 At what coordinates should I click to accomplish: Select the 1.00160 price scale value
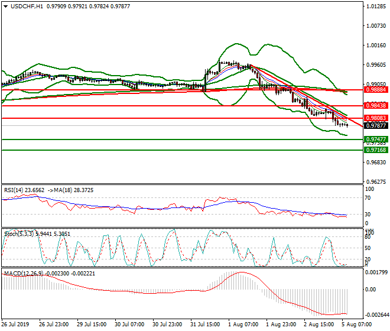(376, 46)
